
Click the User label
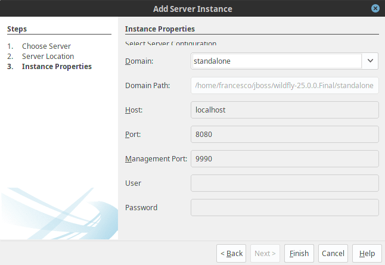coord(133,183)
